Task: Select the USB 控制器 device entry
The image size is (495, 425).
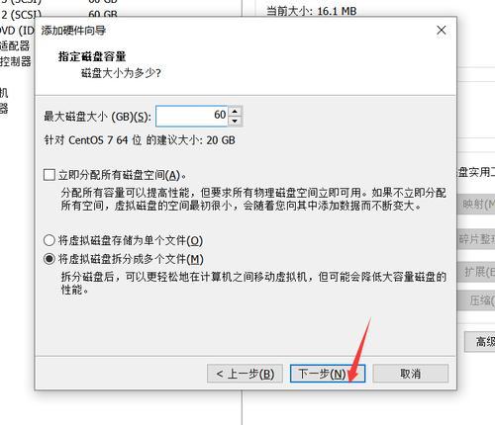Action: coord(16,61)
